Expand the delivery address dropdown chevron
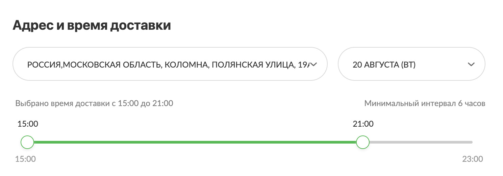This screenshot has height=176, width=503. click(313, 65)
